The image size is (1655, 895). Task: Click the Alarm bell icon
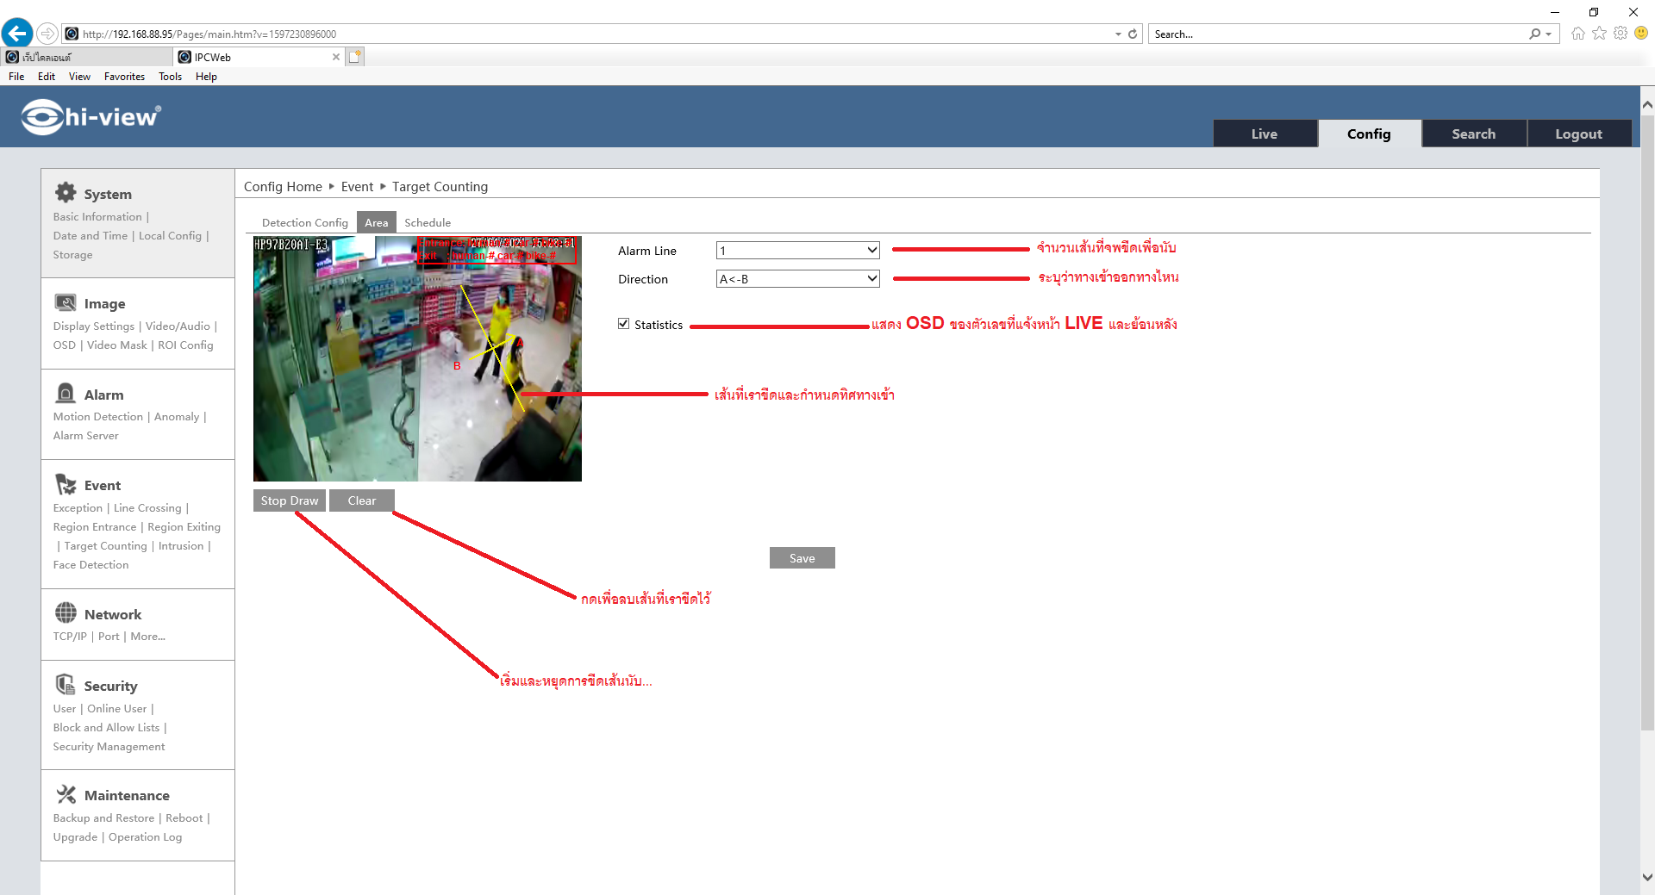[x=66, y=394]
